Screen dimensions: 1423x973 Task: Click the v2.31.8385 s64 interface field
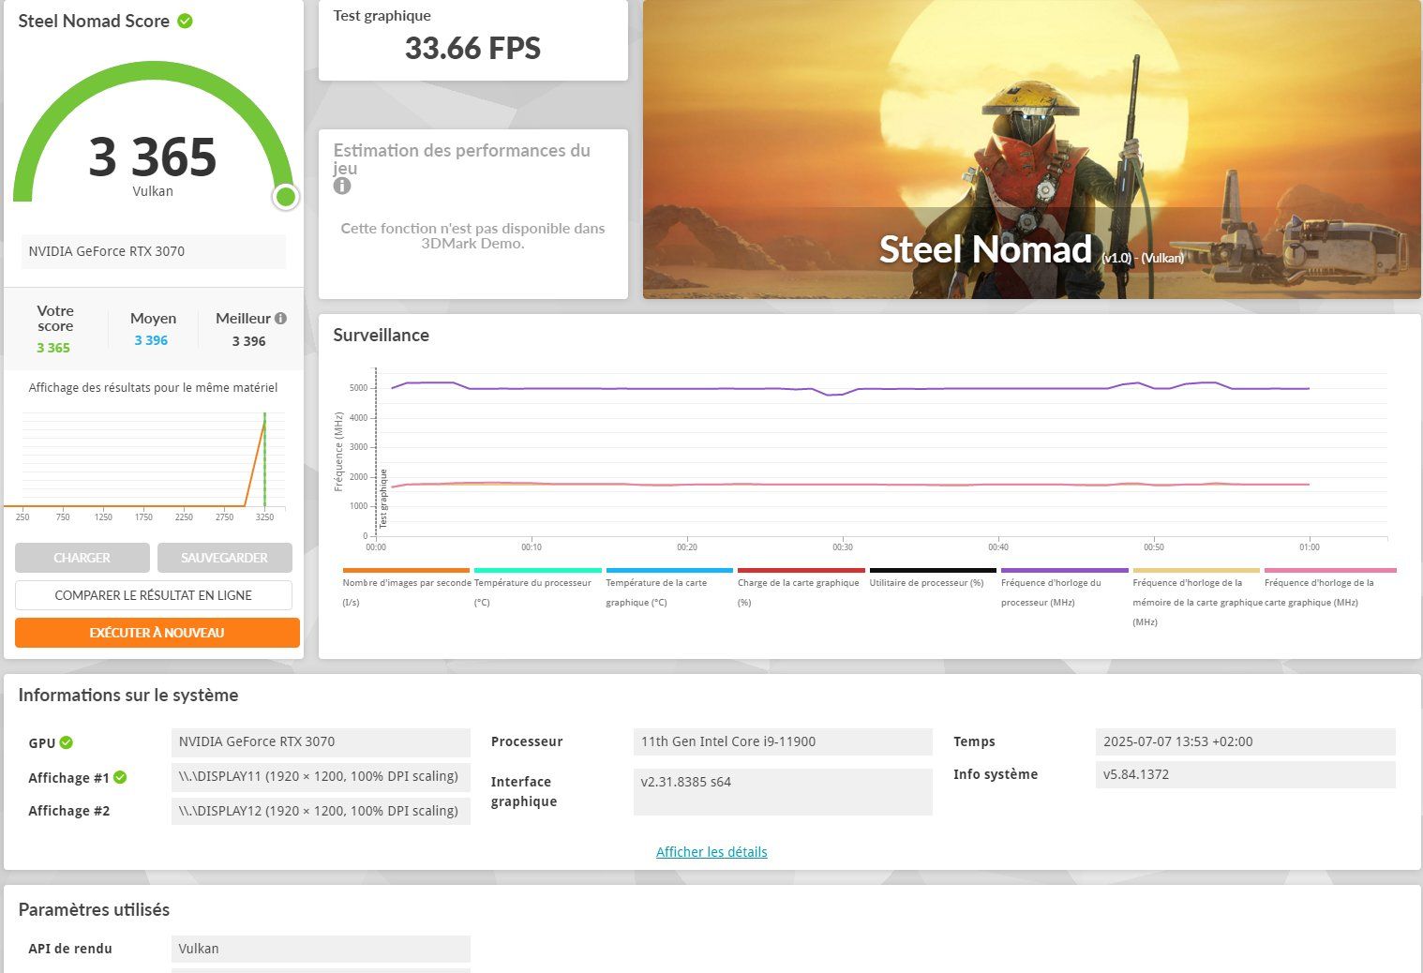click(x=783, y=792)
